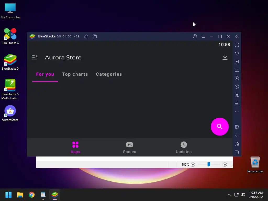The height and width of the screenshot is (201, 268).
Task: Open the BlueStacks help icon
Action: tap(195, 36)
